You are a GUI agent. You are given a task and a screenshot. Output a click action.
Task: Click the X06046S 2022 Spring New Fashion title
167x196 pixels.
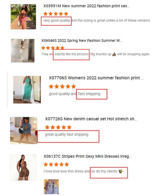(81, 40)
